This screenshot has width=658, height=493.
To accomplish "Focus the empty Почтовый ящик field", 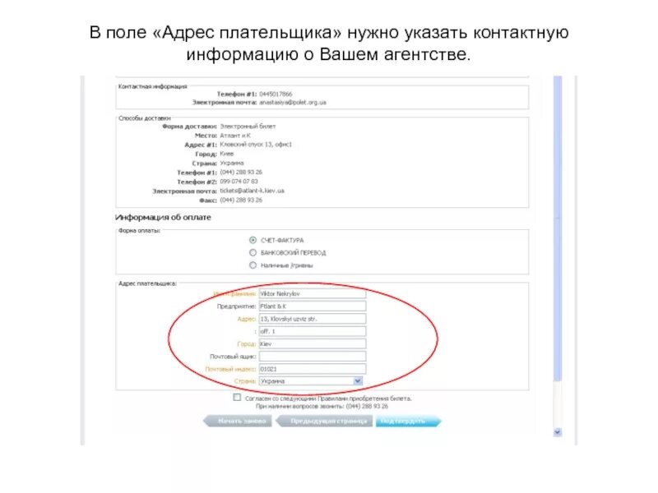I will (x=313, y=357).
